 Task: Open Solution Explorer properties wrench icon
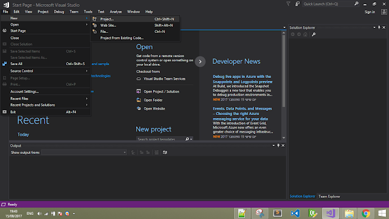[314, 34]
